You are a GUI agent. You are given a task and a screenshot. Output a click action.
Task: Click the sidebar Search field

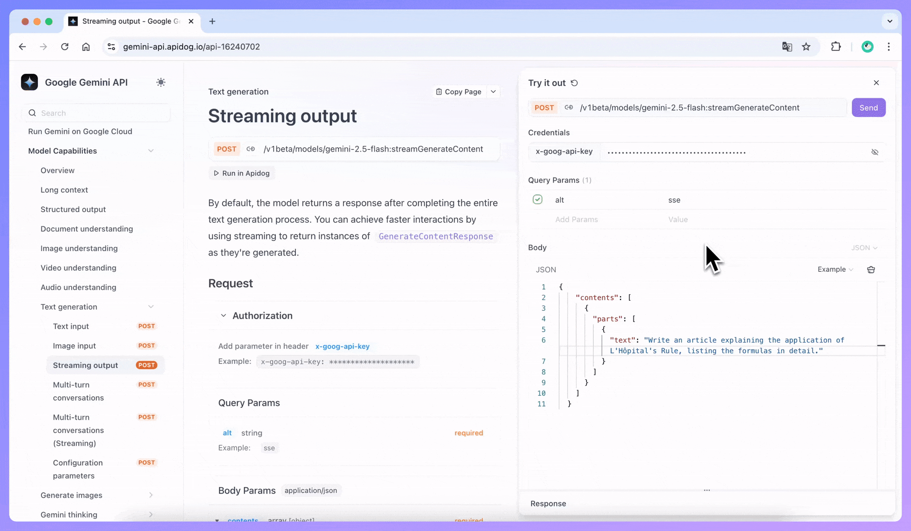(96, 113)
